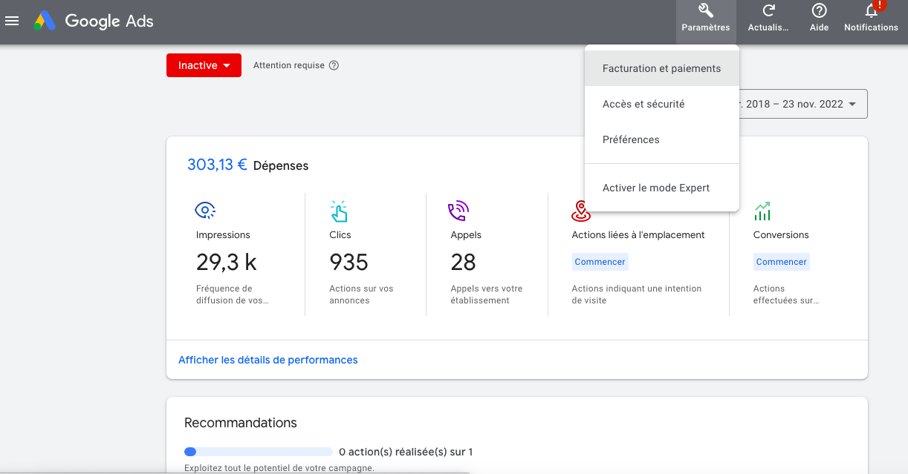908x474 pixels.
Task: Activate Expert mode from the menu
Action: click(656, 188)
